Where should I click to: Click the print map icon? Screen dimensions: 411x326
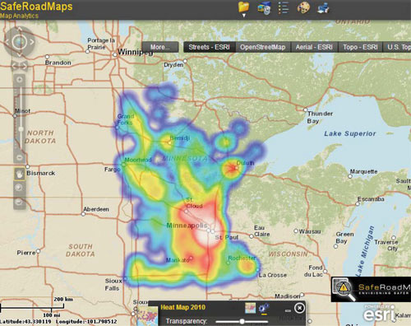(323, 7)
